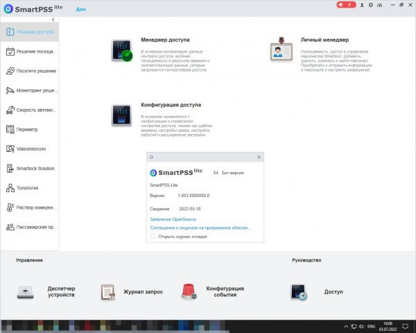The width and height of the screenshot is (416, 333).
Task: Open settings gear in title bar
Action: point(371,5)
